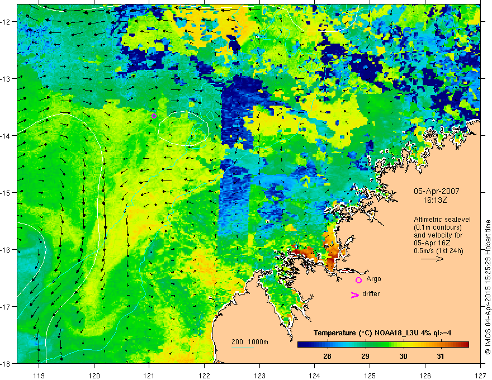Click the 'and velocity for' caption line

coord(438,235)
